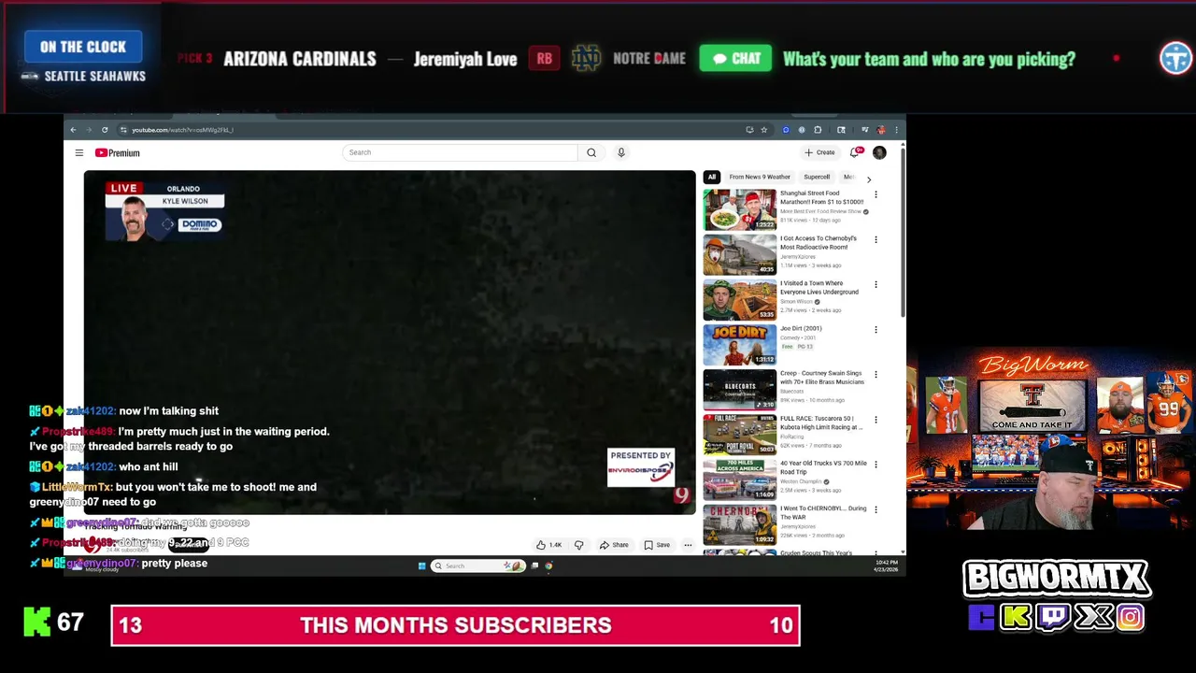Click the PRESENTED BY sponsor logo in video
The height and width of the screenshot is (673, 1196).
640,467
